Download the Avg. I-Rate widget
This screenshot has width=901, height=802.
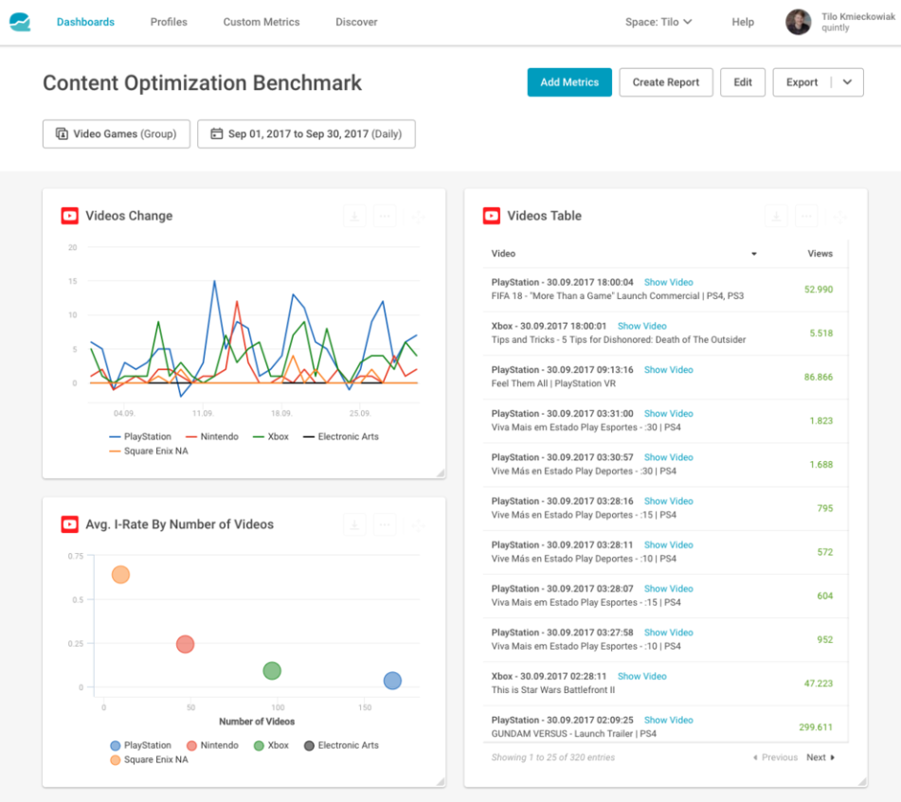[354, 525]
